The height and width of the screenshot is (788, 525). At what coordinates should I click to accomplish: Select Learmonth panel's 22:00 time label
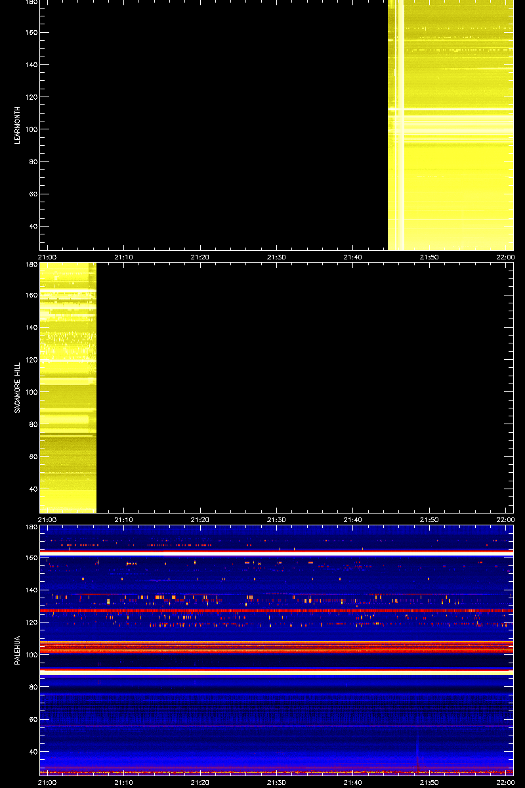[505, 257]
